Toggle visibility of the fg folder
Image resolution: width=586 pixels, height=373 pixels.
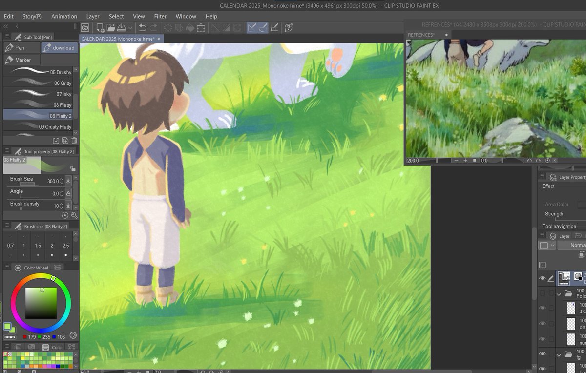tap(542, 355)
